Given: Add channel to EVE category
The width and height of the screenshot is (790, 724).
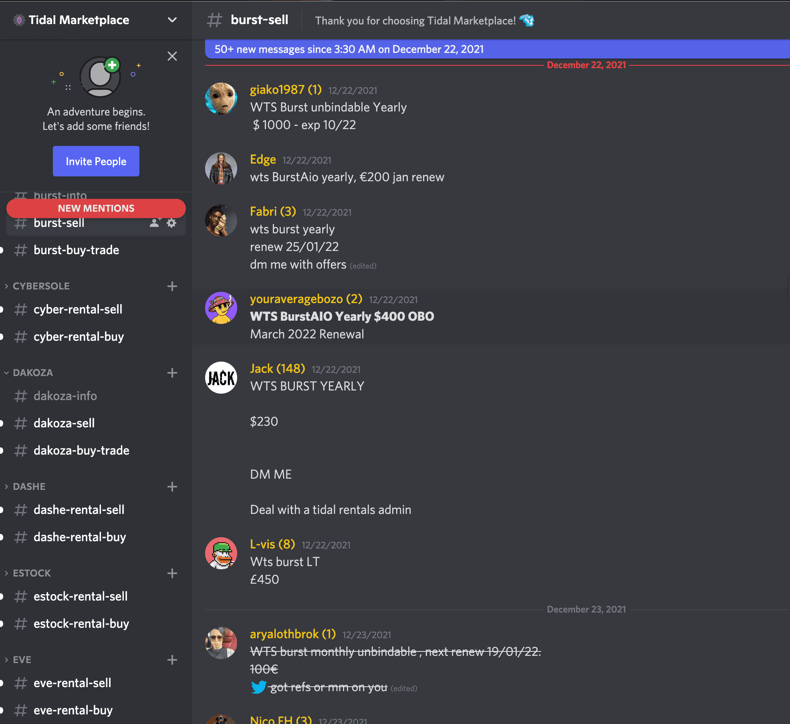Looking at the screenshot, I should (172, 660).
